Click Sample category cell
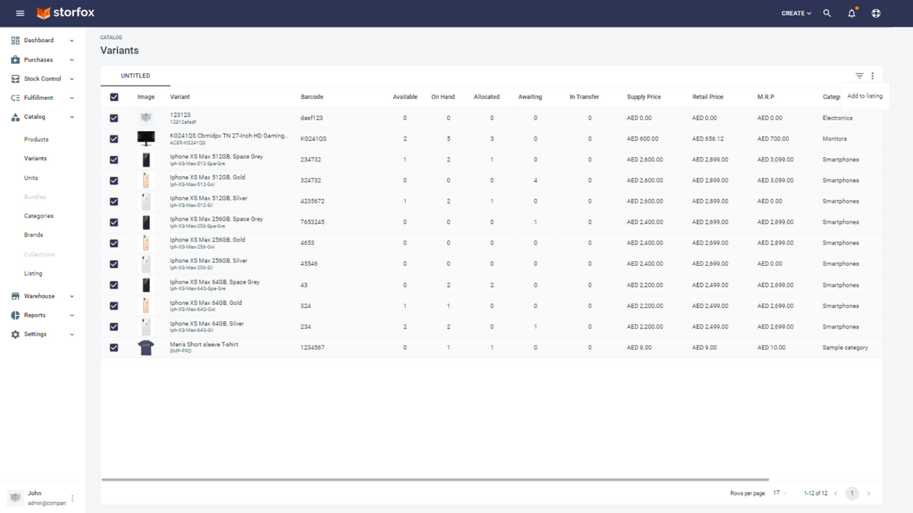Screen dimensions: 913x513 (845, 348)
